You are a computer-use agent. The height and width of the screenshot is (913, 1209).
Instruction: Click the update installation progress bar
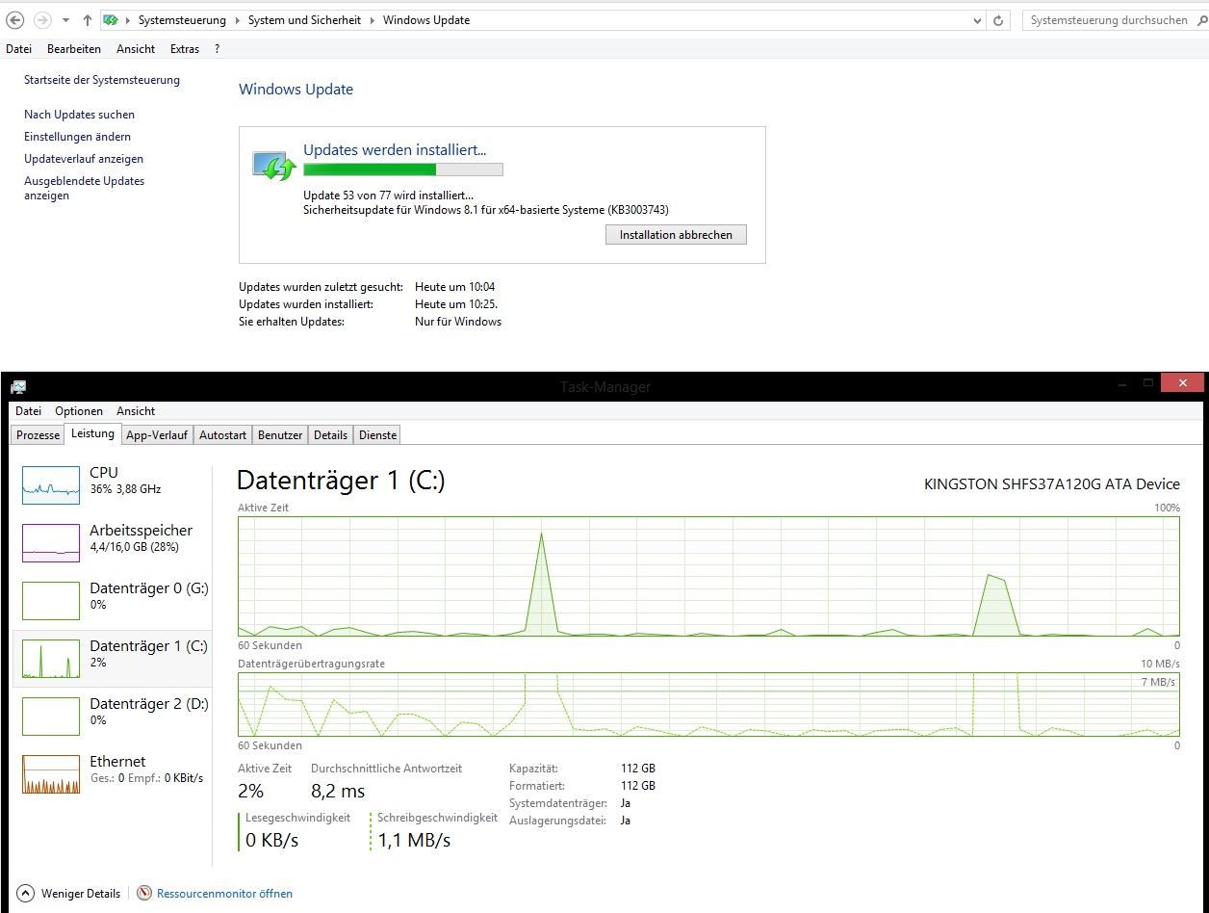point(403,170)
